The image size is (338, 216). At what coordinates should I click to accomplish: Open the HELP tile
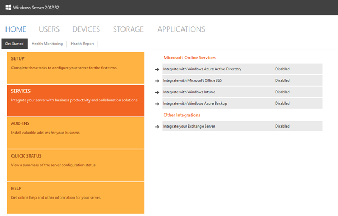[75, 198]
